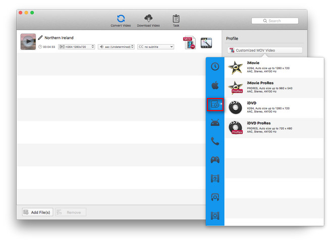Open the Convert Video section
Image resolution: width=333 pixels, height=243 pixels.
[x=121, y=21]
